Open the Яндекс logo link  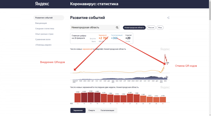(x=42, y=4)
